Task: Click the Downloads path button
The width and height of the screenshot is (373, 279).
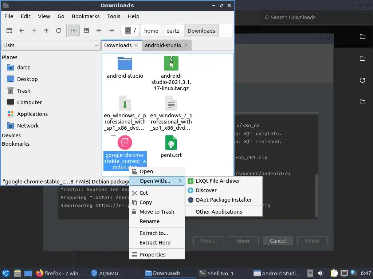Action: point(201,31)
